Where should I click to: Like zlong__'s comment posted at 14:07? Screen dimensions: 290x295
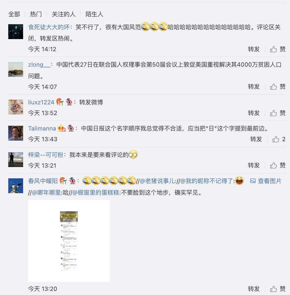pos(278,86)
